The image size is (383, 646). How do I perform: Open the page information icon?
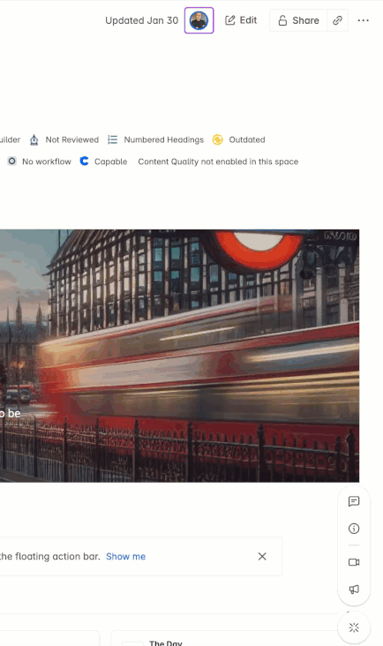click(x=354, y=529)
